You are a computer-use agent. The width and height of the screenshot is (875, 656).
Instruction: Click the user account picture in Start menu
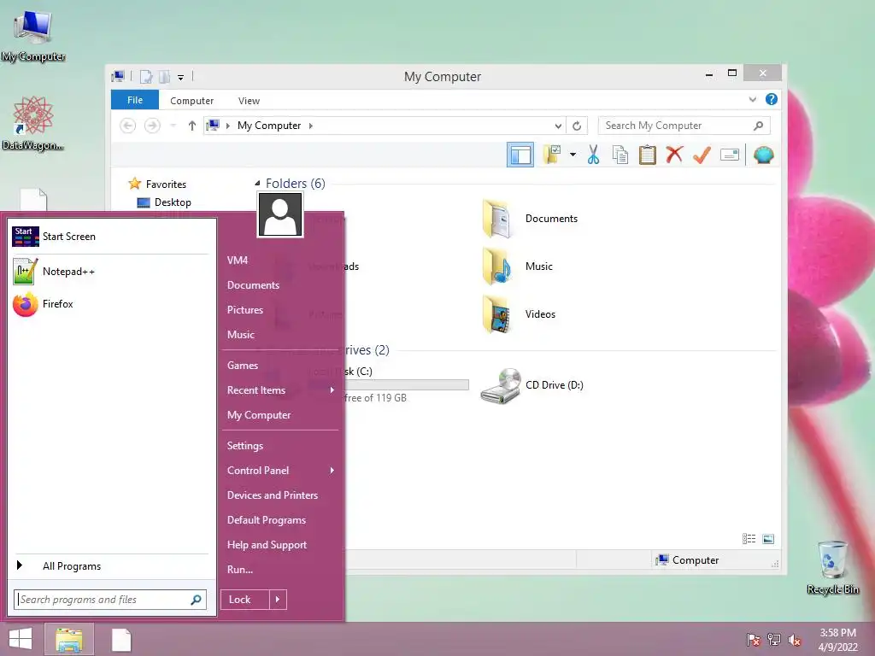tap(280, 214)
